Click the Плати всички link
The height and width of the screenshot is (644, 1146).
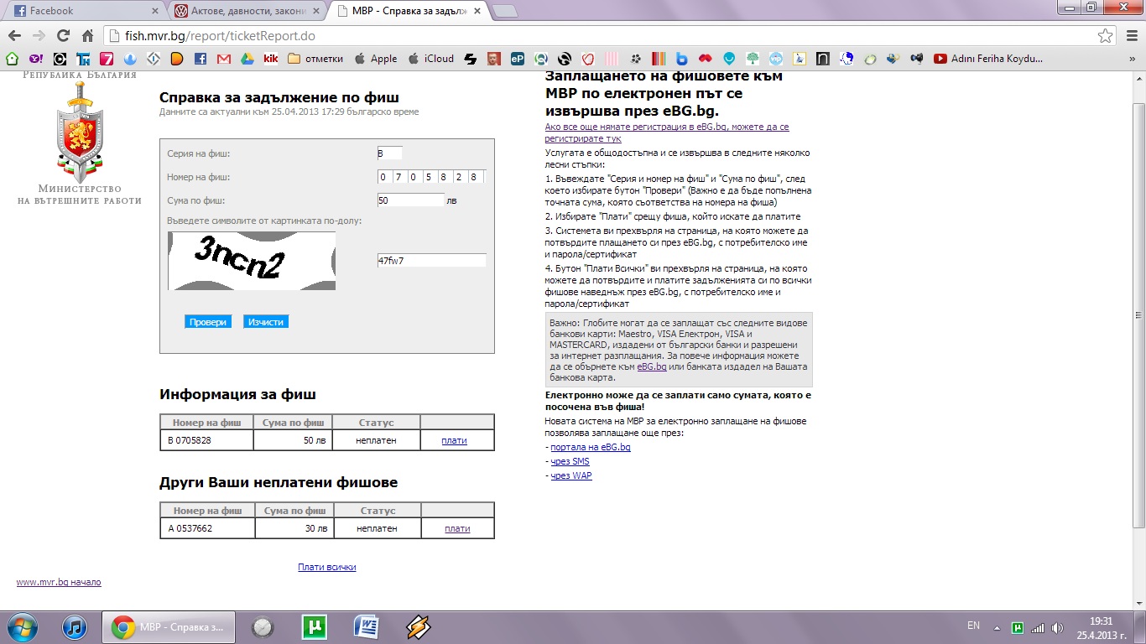click(326, 567)
